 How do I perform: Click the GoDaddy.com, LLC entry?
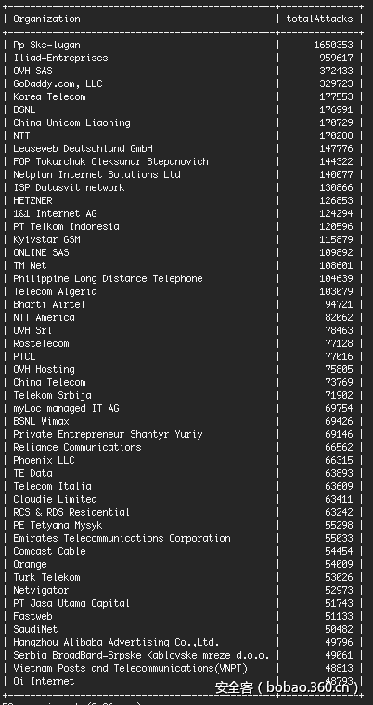pyautogui.click(x=58, y=84)
